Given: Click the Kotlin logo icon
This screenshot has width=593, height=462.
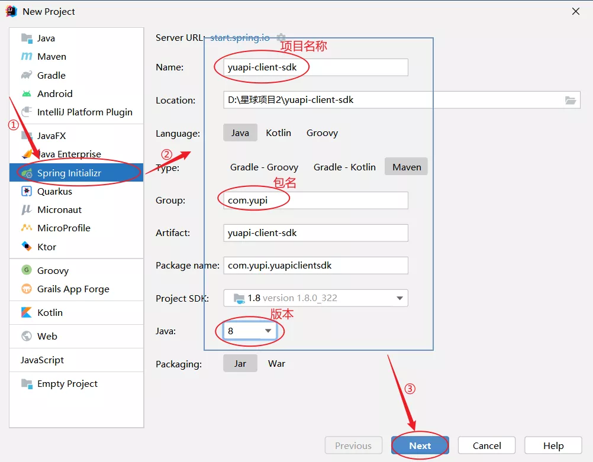Looking at the screenshot, I should click(27, 312).
